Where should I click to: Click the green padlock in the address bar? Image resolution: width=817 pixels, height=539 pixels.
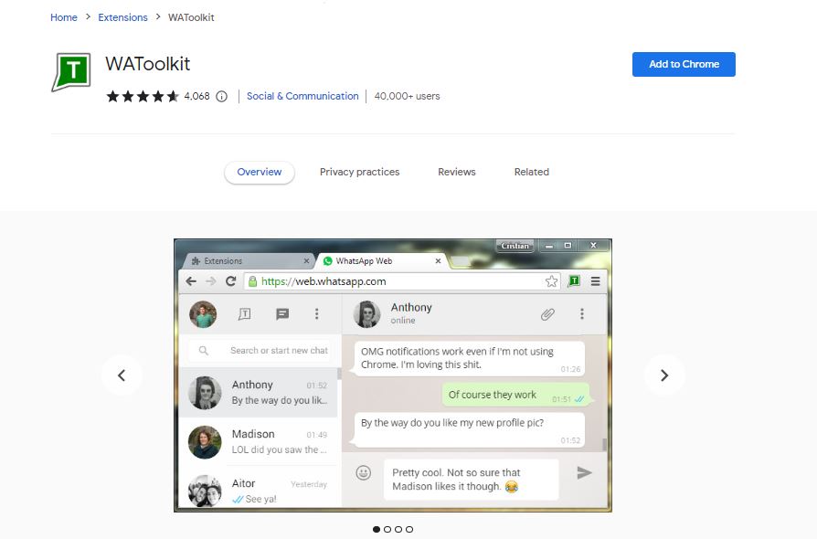(253, 281)
